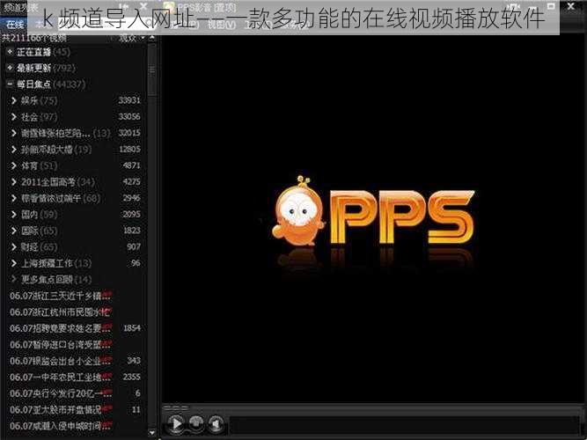The width and height of the screenshot is (587, 440).
Task: Click the channel list scrollbar thumb
Action: pos(152,70)
